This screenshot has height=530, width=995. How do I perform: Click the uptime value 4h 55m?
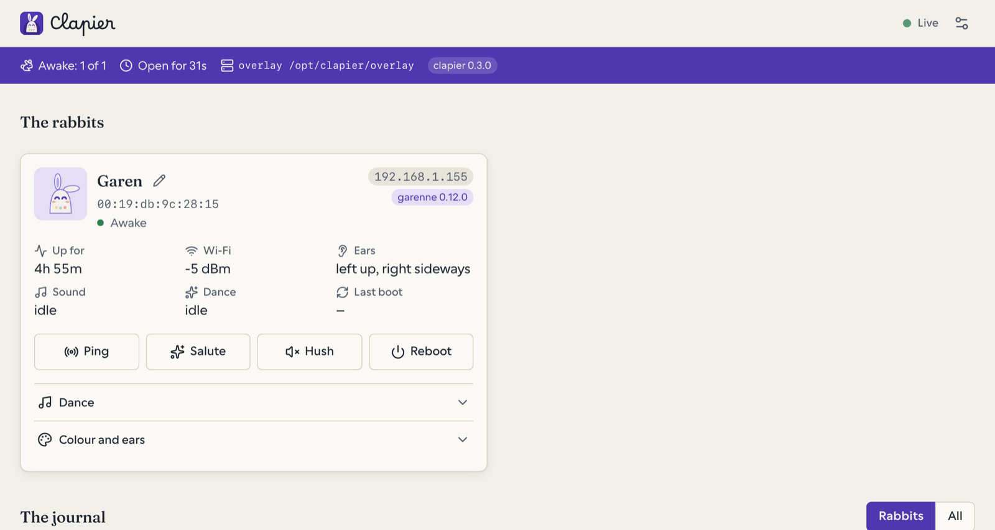[x=58, y=269]
